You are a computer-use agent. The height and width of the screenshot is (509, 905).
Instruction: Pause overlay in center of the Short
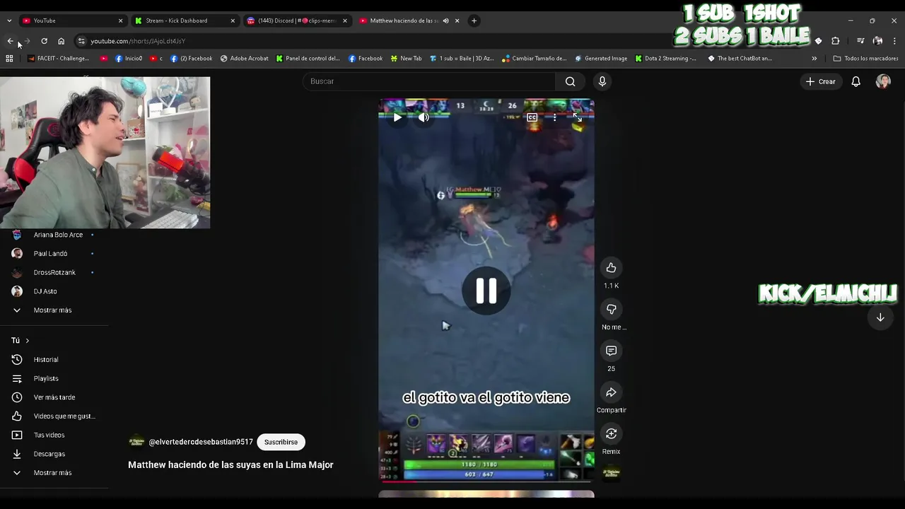pyautogui.click(x=486, y=291)
